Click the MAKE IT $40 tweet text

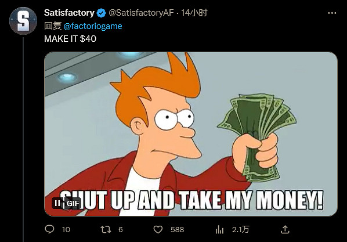70,39
